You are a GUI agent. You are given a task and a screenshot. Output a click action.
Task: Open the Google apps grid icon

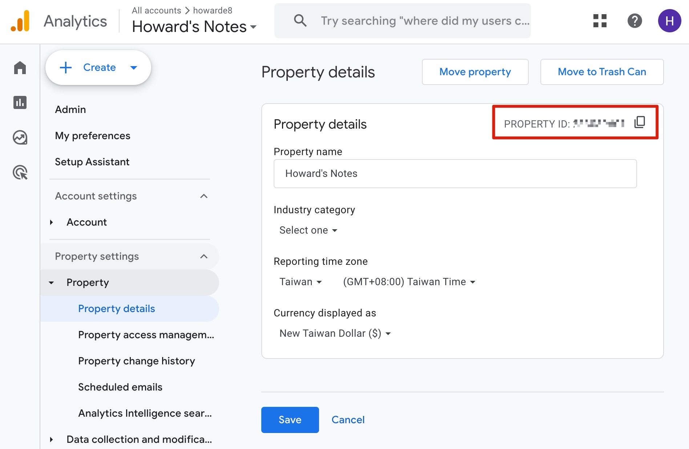[600, 21]
